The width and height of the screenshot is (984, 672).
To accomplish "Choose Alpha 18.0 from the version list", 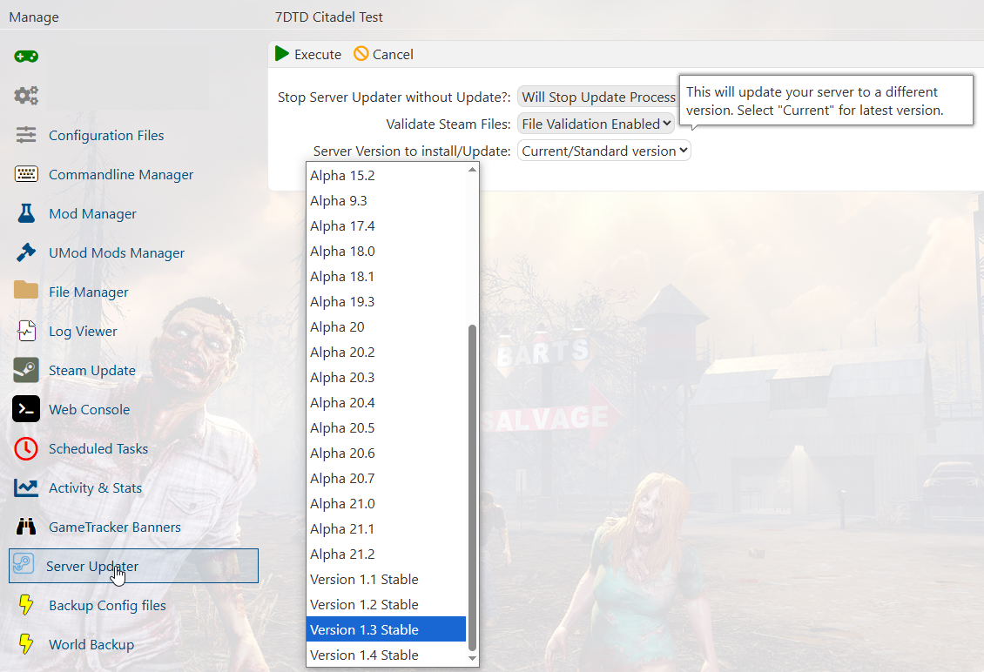I will click(386, 251).
